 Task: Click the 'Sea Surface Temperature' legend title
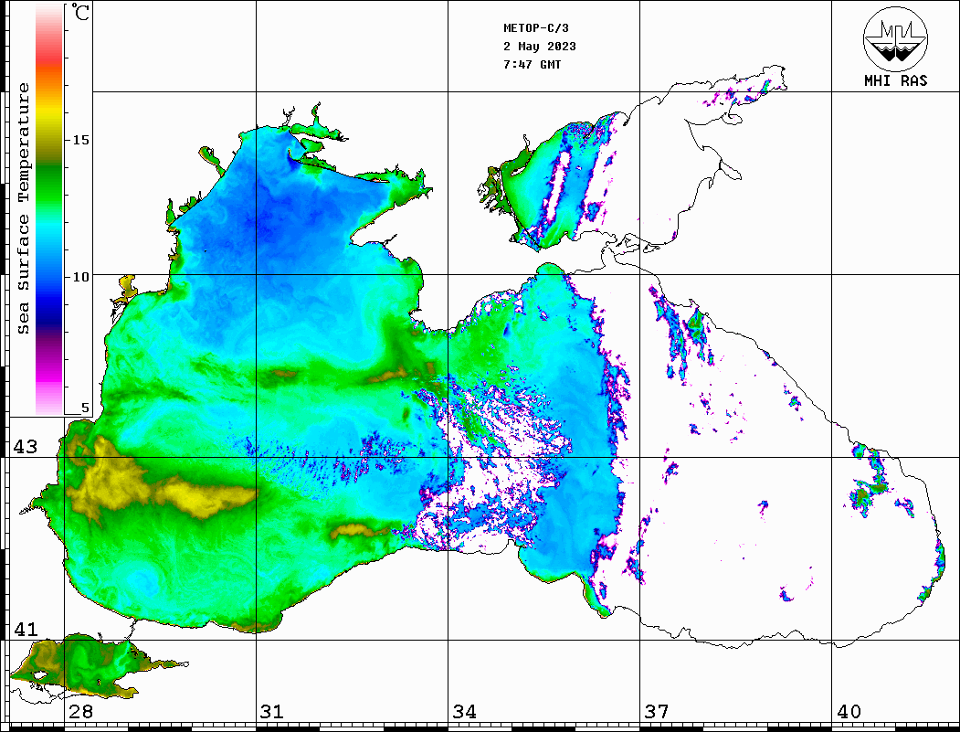click(23, 209)
